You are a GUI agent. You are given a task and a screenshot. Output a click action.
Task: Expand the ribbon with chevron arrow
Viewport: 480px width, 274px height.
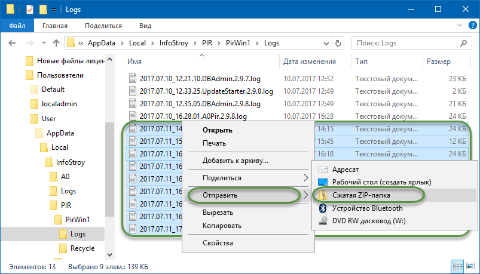(460, 26)
